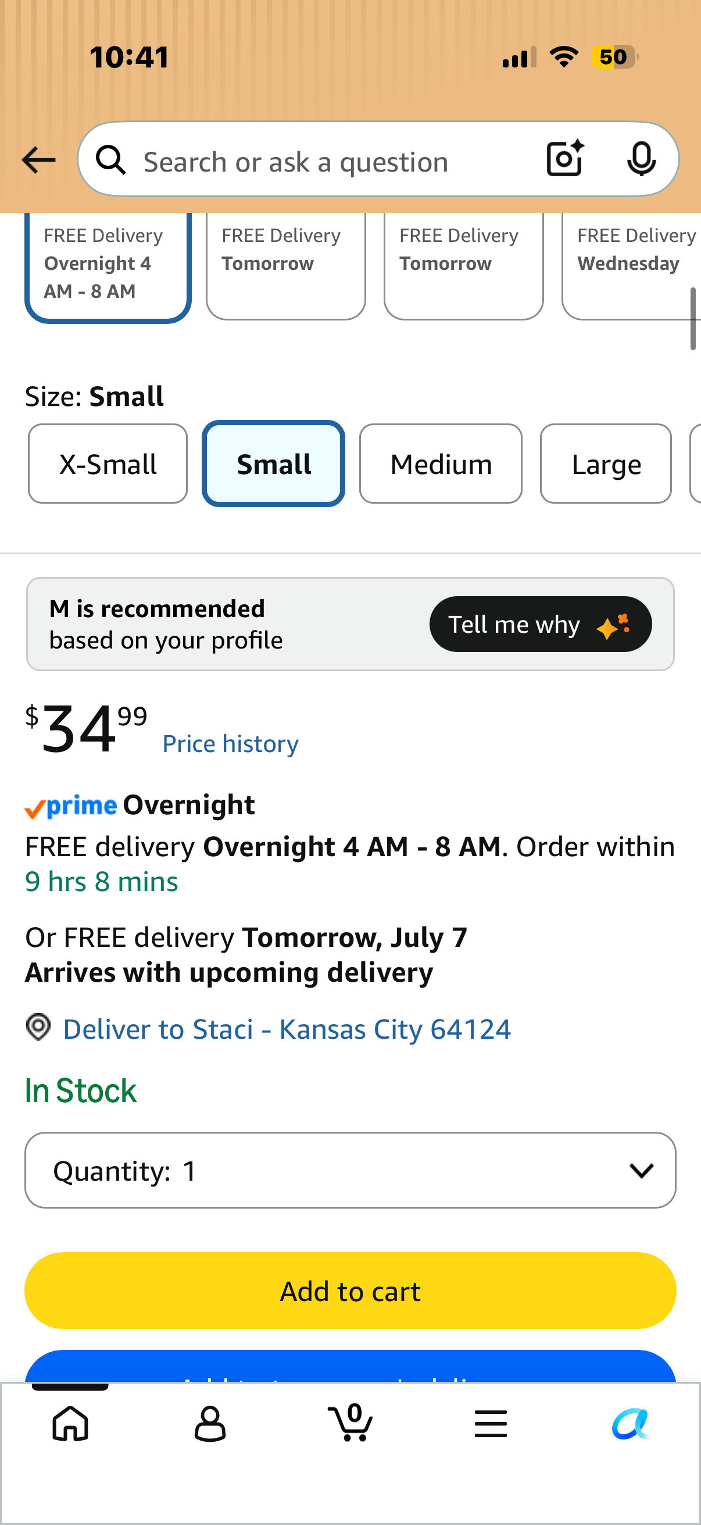This screenshot has width=701, height=1525.
Task: Change delivery address for Staci Kansas City
Action: (287, 1029)
